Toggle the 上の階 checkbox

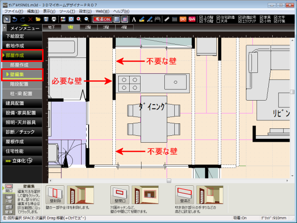tap(202, 17)
